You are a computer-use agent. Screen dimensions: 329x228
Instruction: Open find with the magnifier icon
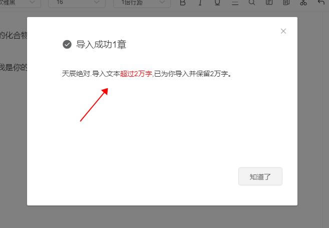pos(252,3)
